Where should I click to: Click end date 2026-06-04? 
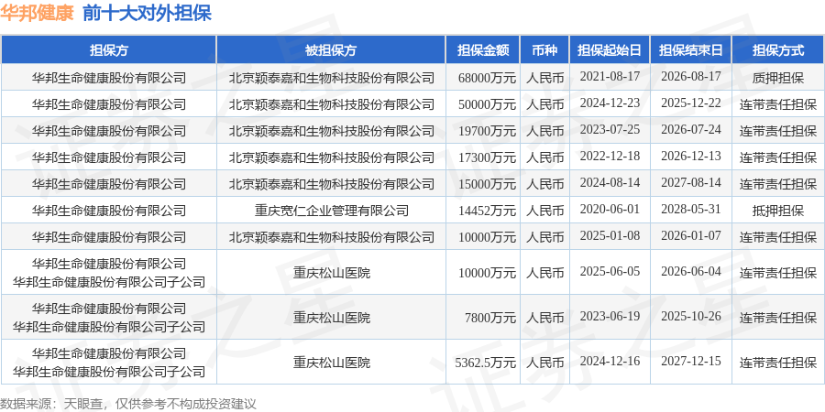(691, 272)
